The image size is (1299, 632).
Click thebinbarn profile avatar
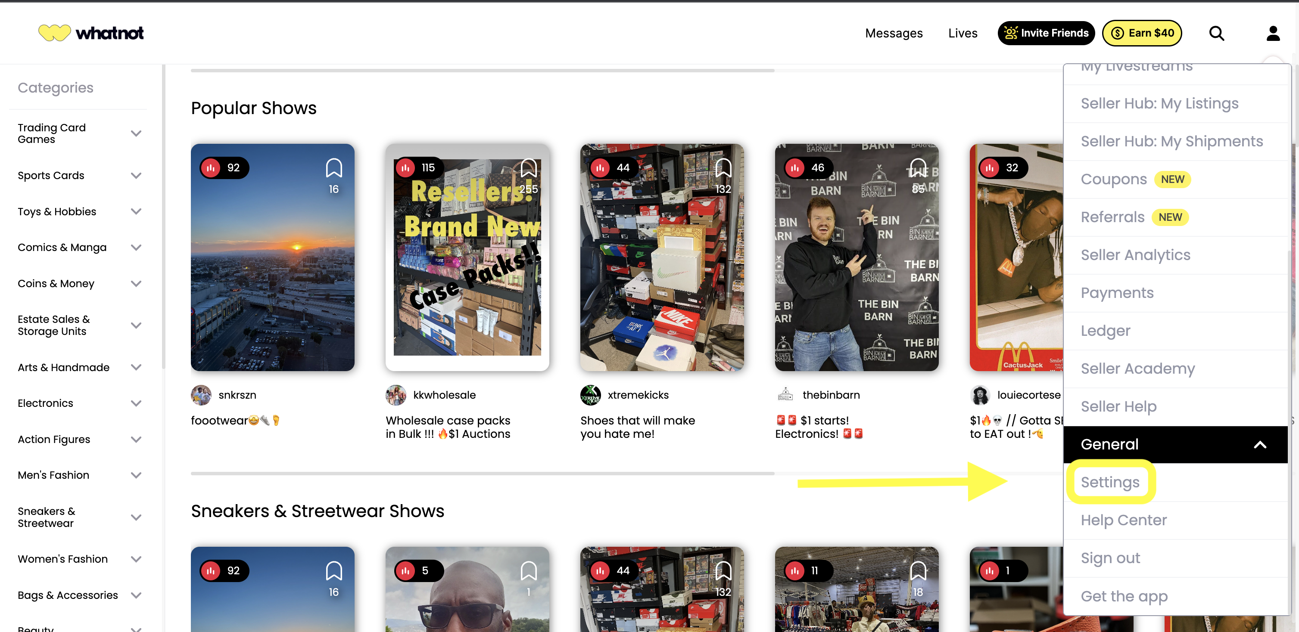tap(785, 395)
